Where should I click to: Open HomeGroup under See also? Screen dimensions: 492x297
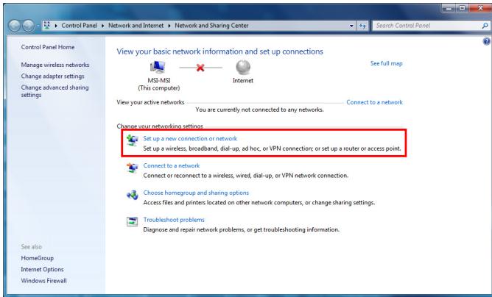[37, 258]
